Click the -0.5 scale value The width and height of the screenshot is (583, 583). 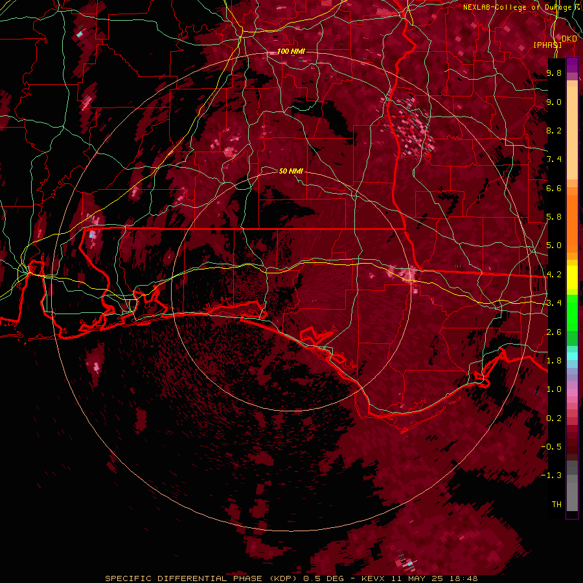pos(551,446)
